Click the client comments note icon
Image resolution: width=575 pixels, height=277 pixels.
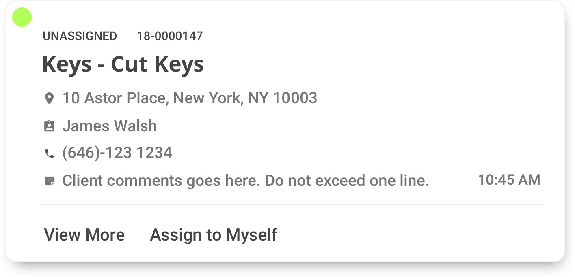49,181
